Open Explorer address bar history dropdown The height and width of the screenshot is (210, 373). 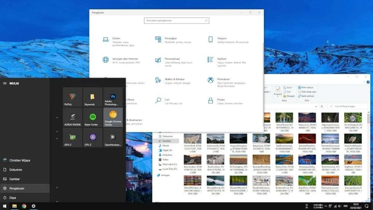(x=316, y=106)
